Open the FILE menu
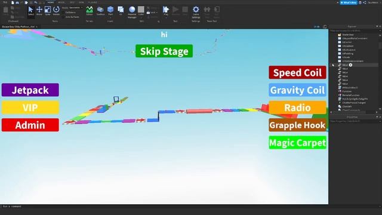Viewport: 382px width, 215px height. [5, 2]
